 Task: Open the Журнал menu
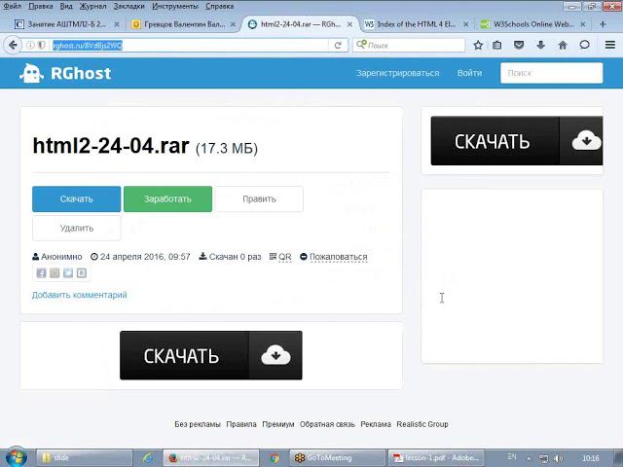point(92,7)
